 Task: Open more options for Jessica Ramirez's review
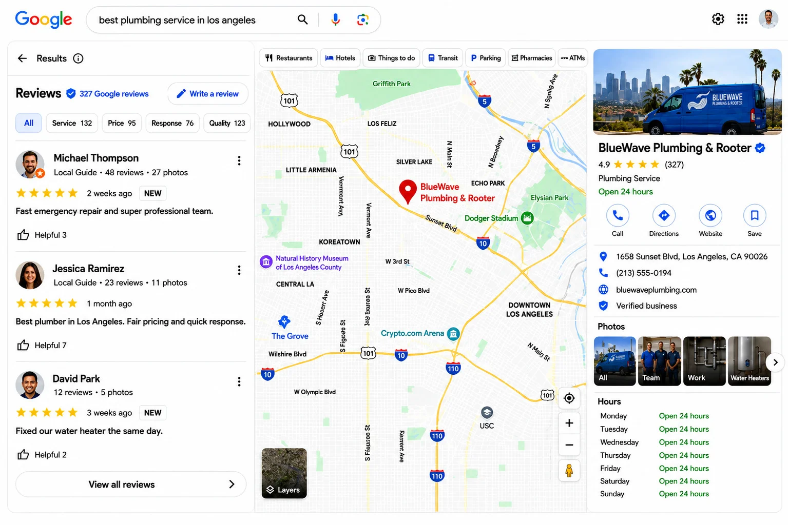pos(239,270)
